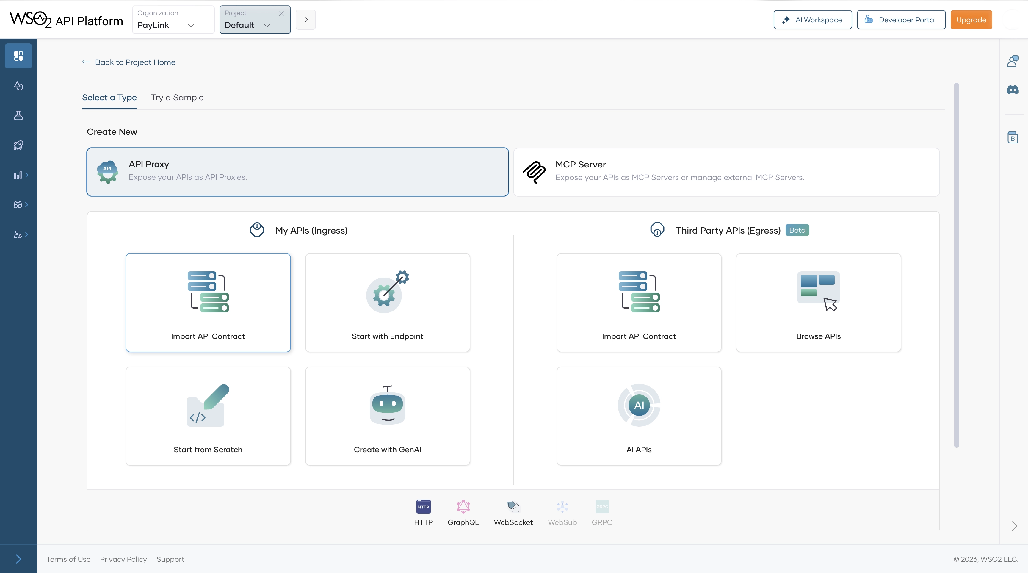Click the vertical page scrollbar
This screenshot has height=573, width=1028.
click(956, 265)
